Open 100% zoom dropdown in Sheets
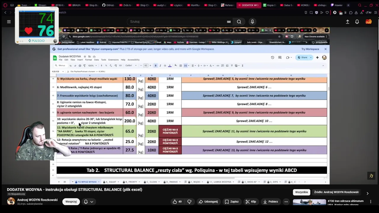The height and width of the screenshot is (213, 379). (x=92, y=66)
